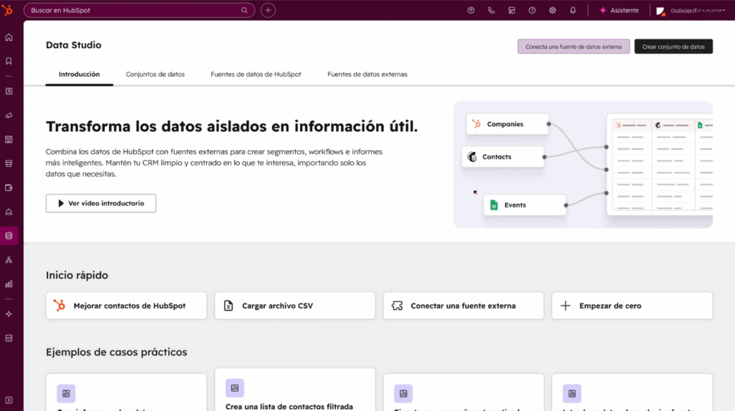Expand the sidebar with the bottom arrow icon
This screenshot has height=411, width=735.
click(9, 400)
